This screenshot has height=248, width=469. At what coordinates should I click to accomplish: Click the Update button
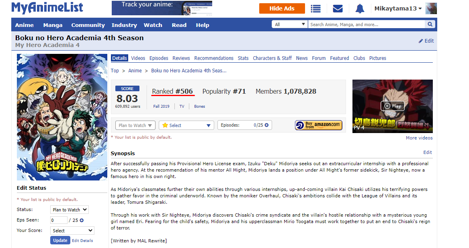click(60, 240)
